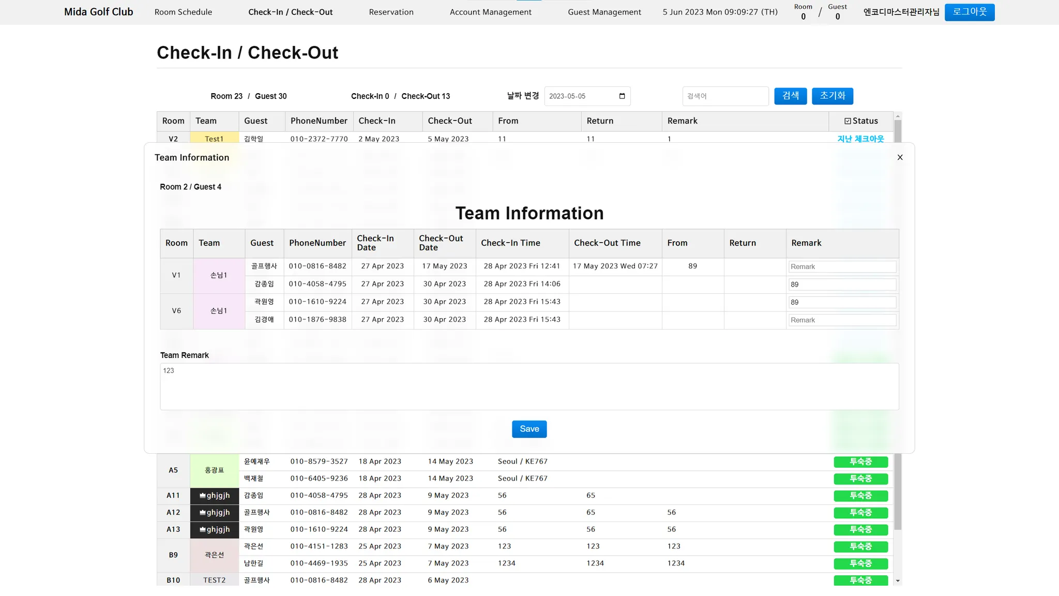Click the 검색 search button
1059x596 pixels.
(790, 96)
